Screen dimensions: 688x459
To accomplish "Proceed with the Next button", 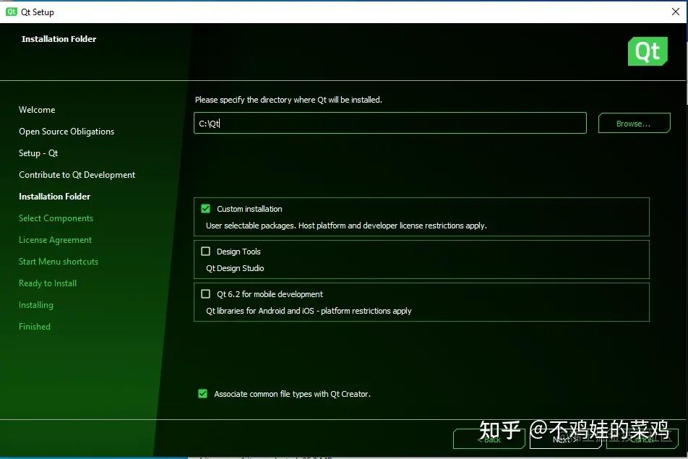I will click(566, 439).
